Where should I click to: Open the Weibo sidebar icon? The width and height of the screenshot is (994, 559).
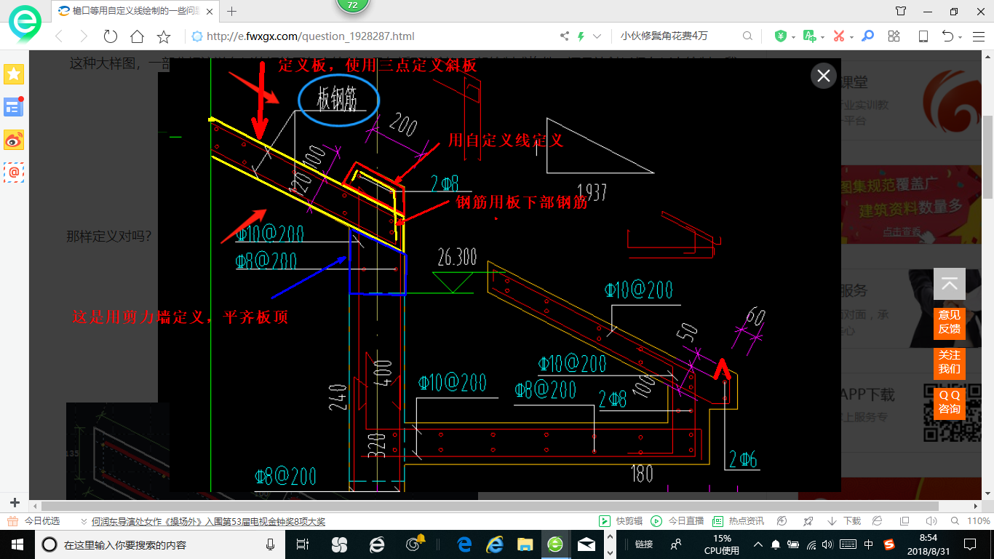pos(14,140)
